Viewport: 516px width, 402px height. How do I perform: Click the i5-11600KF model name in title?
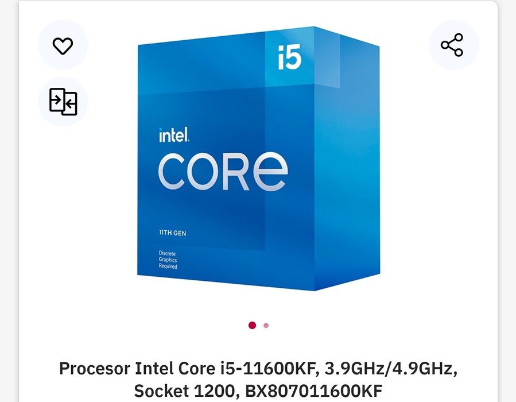coord(269,369)
